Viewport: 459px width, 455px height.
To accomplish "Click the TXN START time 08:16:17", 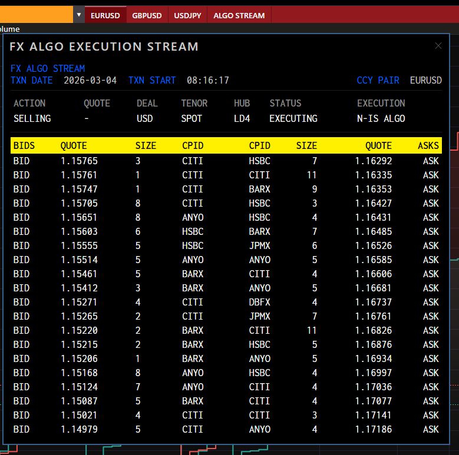I will point(207,80).
